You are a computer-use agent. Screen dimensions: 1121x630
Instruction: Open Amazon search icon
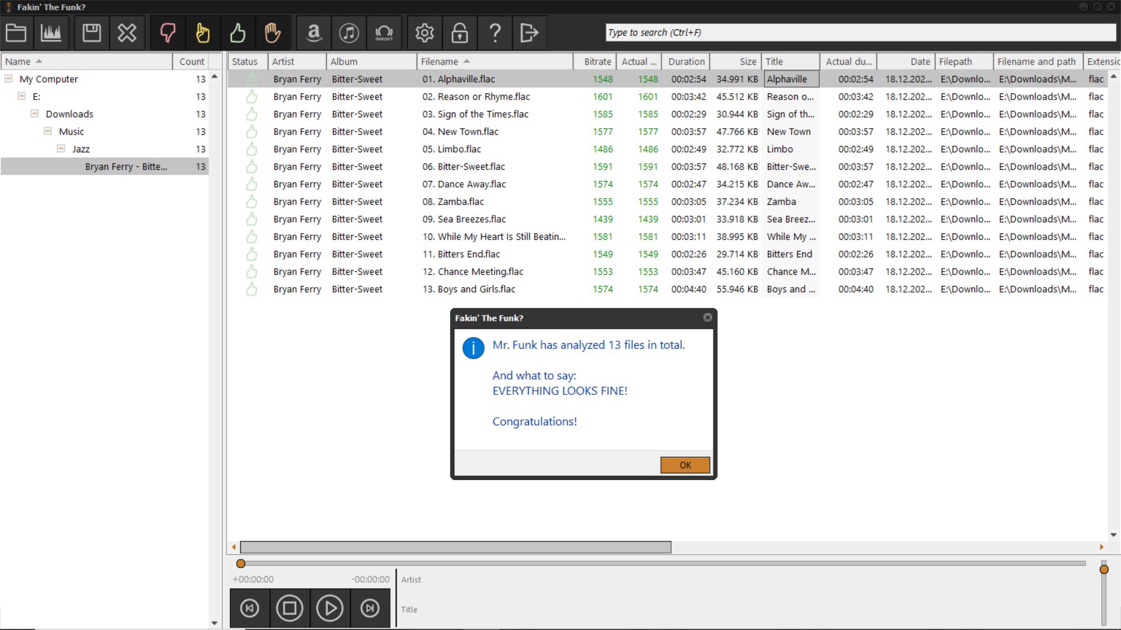(x=314, y=33)
